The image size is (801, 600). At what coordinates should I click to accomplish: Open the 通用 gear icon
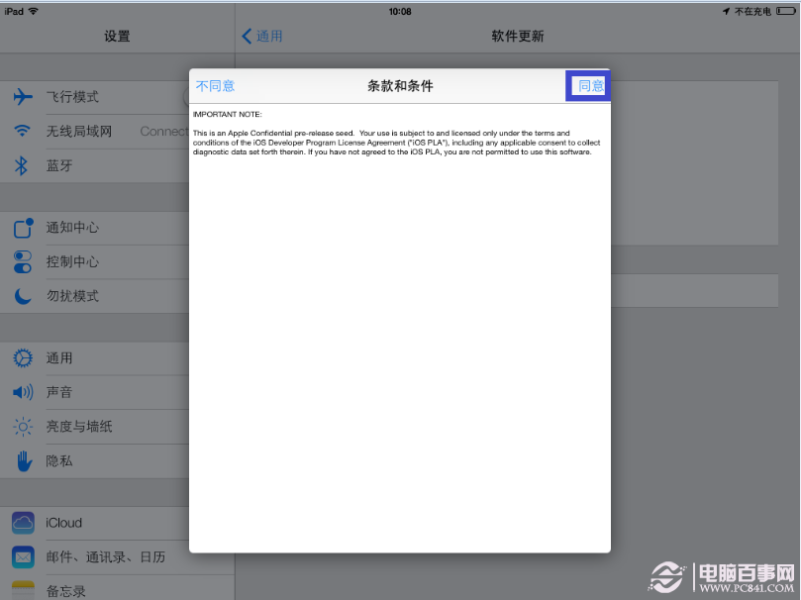[23, 358]
